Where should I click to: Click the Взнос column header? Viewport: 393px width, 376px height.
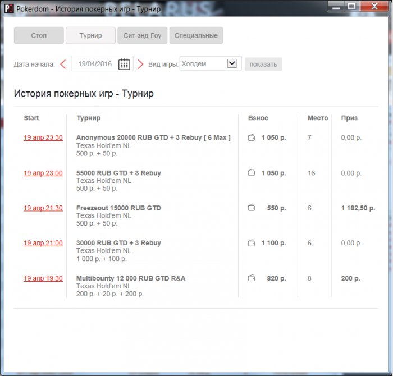258,118
